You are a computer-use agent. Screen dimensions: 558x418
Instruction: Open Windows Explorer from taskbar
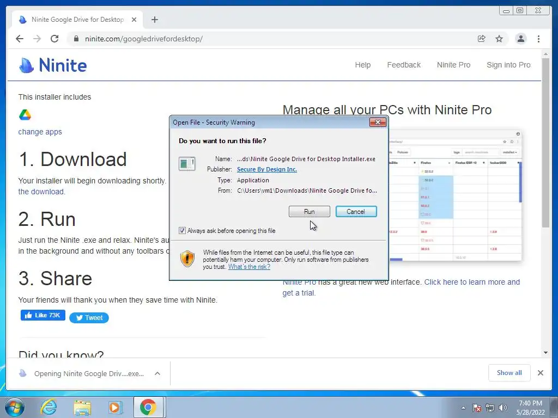pos(82,407)
